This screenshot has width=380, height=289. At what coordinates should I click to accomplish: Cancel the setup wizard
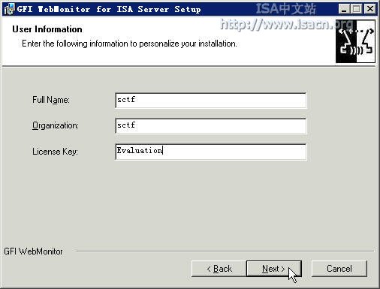[339, 269]
